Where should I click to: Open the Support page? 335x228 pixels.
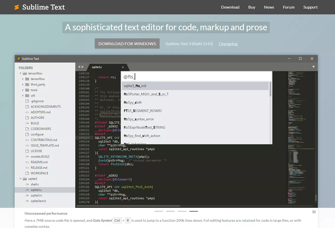tap(310, 7)
